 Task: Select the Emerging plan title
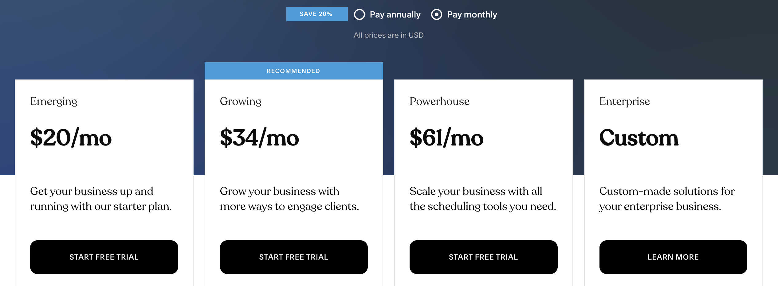[x=53, y=101]
